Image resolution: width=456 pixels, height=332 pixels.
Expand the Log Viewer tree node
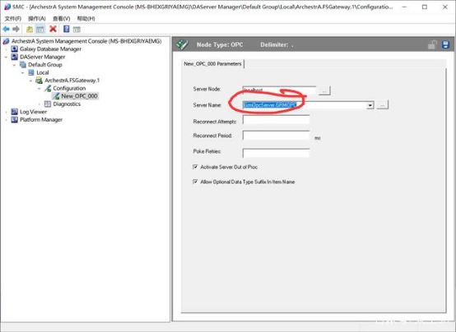tap(6, 112)
